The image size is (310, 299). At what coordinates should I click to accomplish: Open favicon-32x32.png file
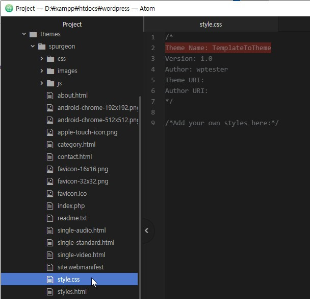83,181
